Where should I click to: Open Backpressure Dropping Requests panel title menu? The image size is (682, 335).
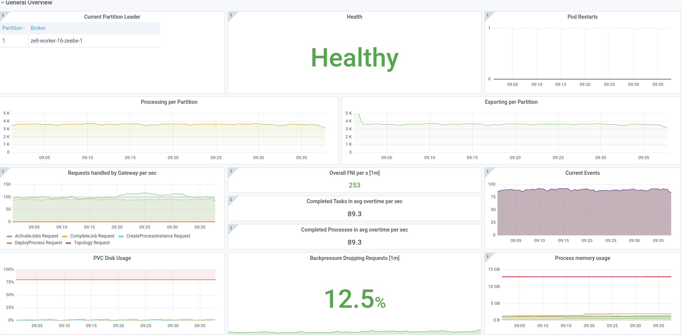pos(354,258)
